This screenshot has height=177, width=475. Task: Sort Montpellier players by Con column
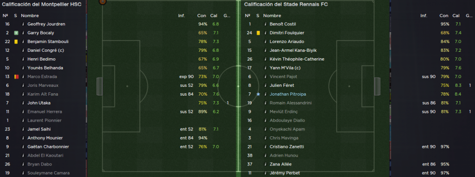[201, 16]
